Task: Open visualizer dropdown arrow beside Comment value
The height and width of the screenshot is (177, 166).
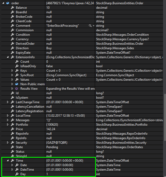Action: 93,26
